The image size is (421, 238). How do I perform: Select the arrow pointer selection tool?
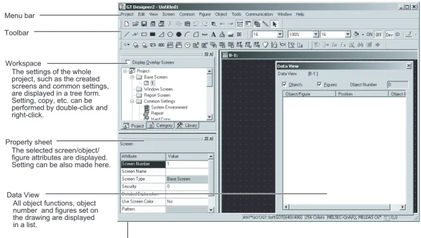click(275, 24)
